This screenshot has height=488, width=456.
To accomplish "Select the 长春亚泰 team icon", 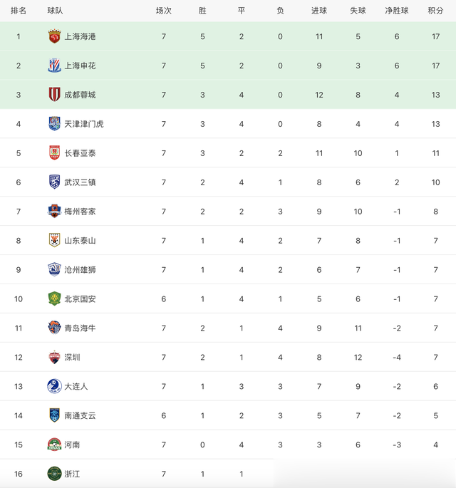I will coord(54,153).
